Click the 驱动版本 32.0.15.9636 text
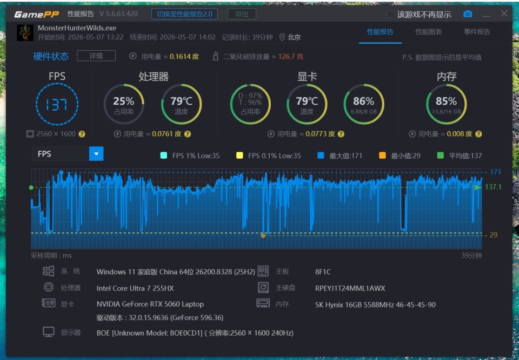 (160, 318)
